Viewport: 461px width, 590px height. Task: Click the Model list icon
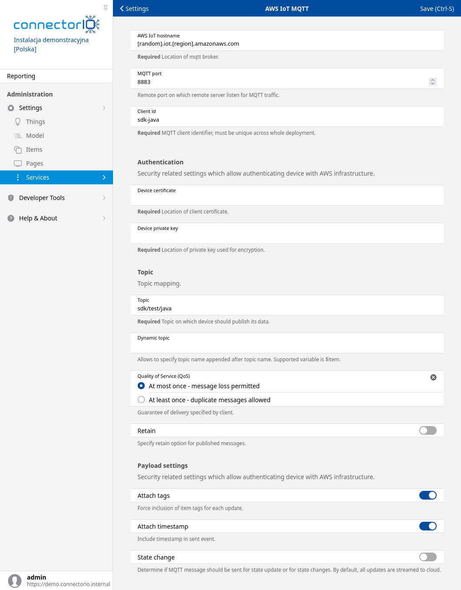coord(18,136)
